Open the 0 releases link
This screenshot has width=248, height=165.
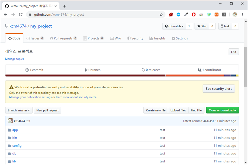coord(151,70)
